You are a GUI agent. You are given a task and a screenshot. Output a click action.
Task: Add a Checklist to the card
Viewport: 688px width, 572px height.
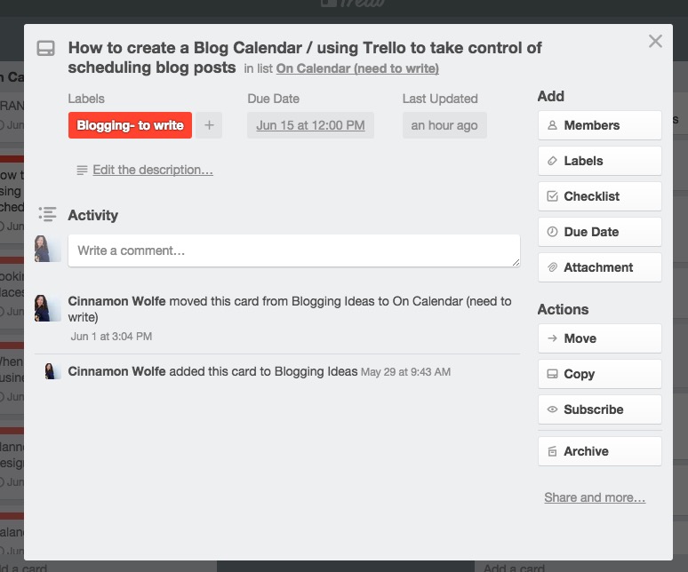(x=599, y=196)
